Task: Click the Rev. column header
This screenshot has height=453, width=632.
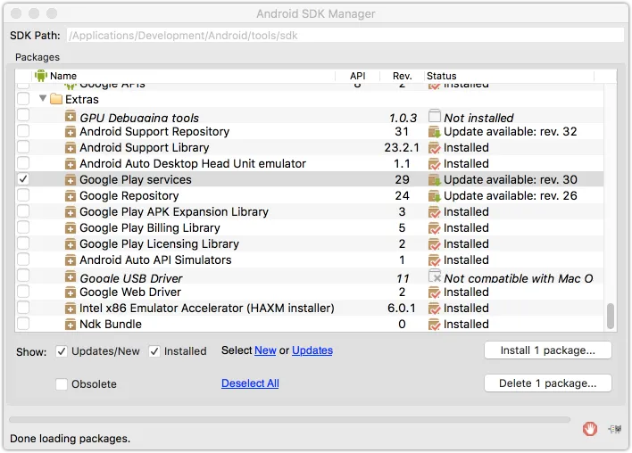Action: (403, 76)
